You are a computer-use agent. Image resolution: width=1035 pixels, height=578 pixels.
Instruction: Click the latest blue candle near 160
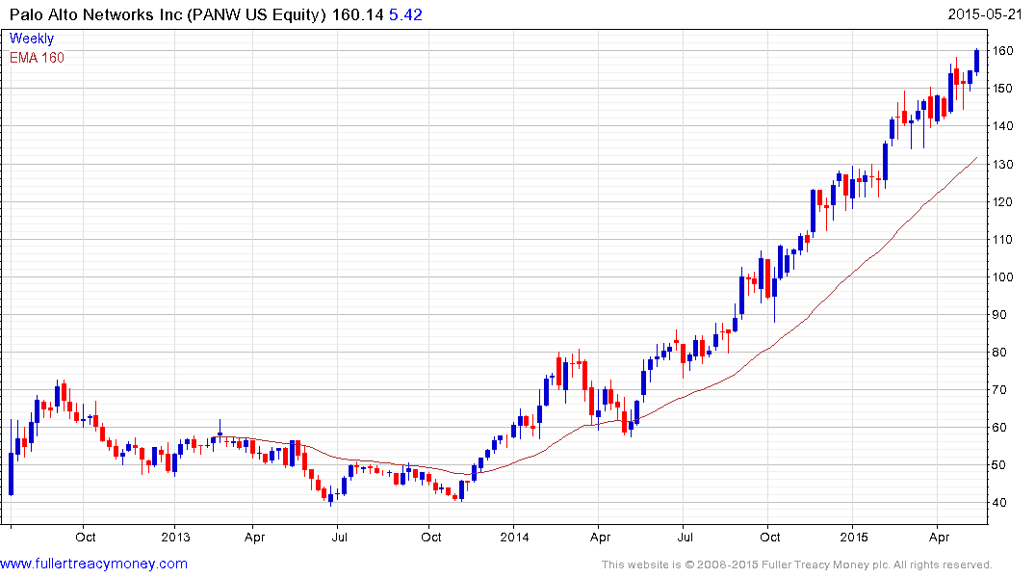click(x=977, y=61)
